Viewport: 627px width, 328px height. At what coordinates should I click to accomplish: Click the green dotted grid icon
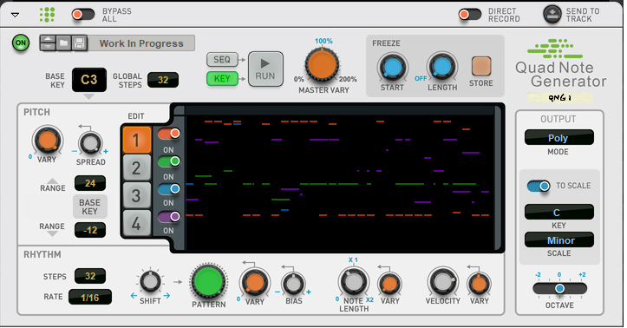coord(47,15)
